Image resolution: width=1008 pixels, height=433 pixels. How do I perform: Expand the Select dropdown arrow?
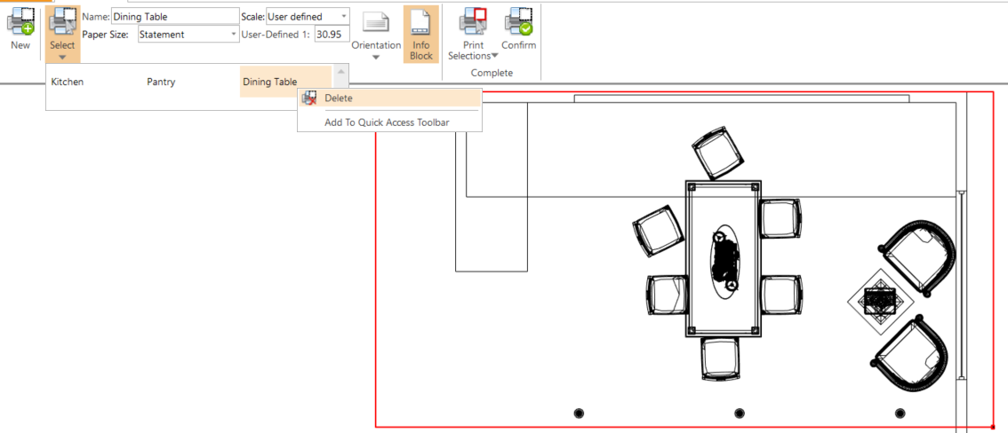[x=62, y=57]
